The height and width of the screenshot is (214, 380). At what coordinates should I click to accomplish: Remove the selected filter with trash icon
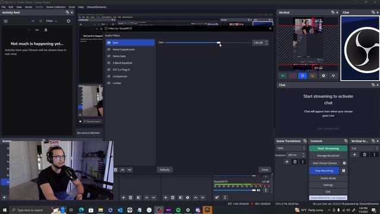(116, 170)
